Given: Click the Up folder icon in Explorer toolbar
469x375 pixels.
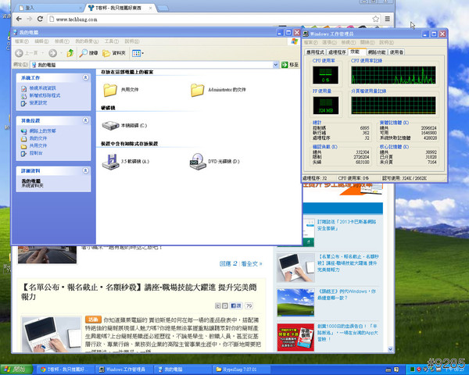Looking at the screenshot, I should point(70,52).
